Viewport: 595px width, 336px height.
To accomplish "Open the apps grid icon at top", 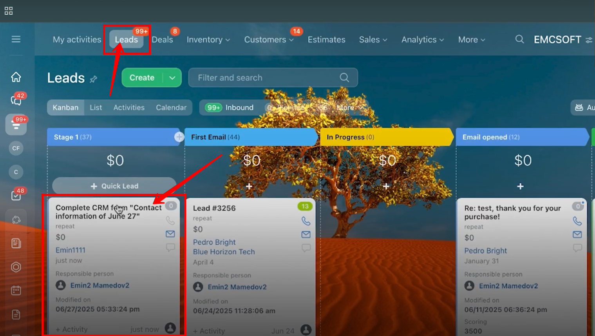I will pyautogui.click(x=9, y=11).
